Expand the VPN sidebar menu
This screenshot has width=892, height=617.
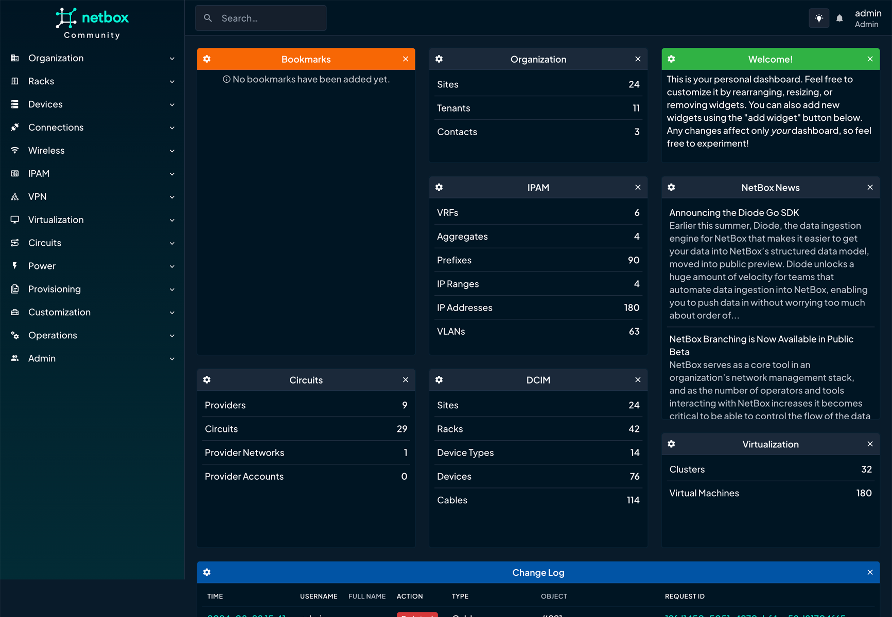93,197
